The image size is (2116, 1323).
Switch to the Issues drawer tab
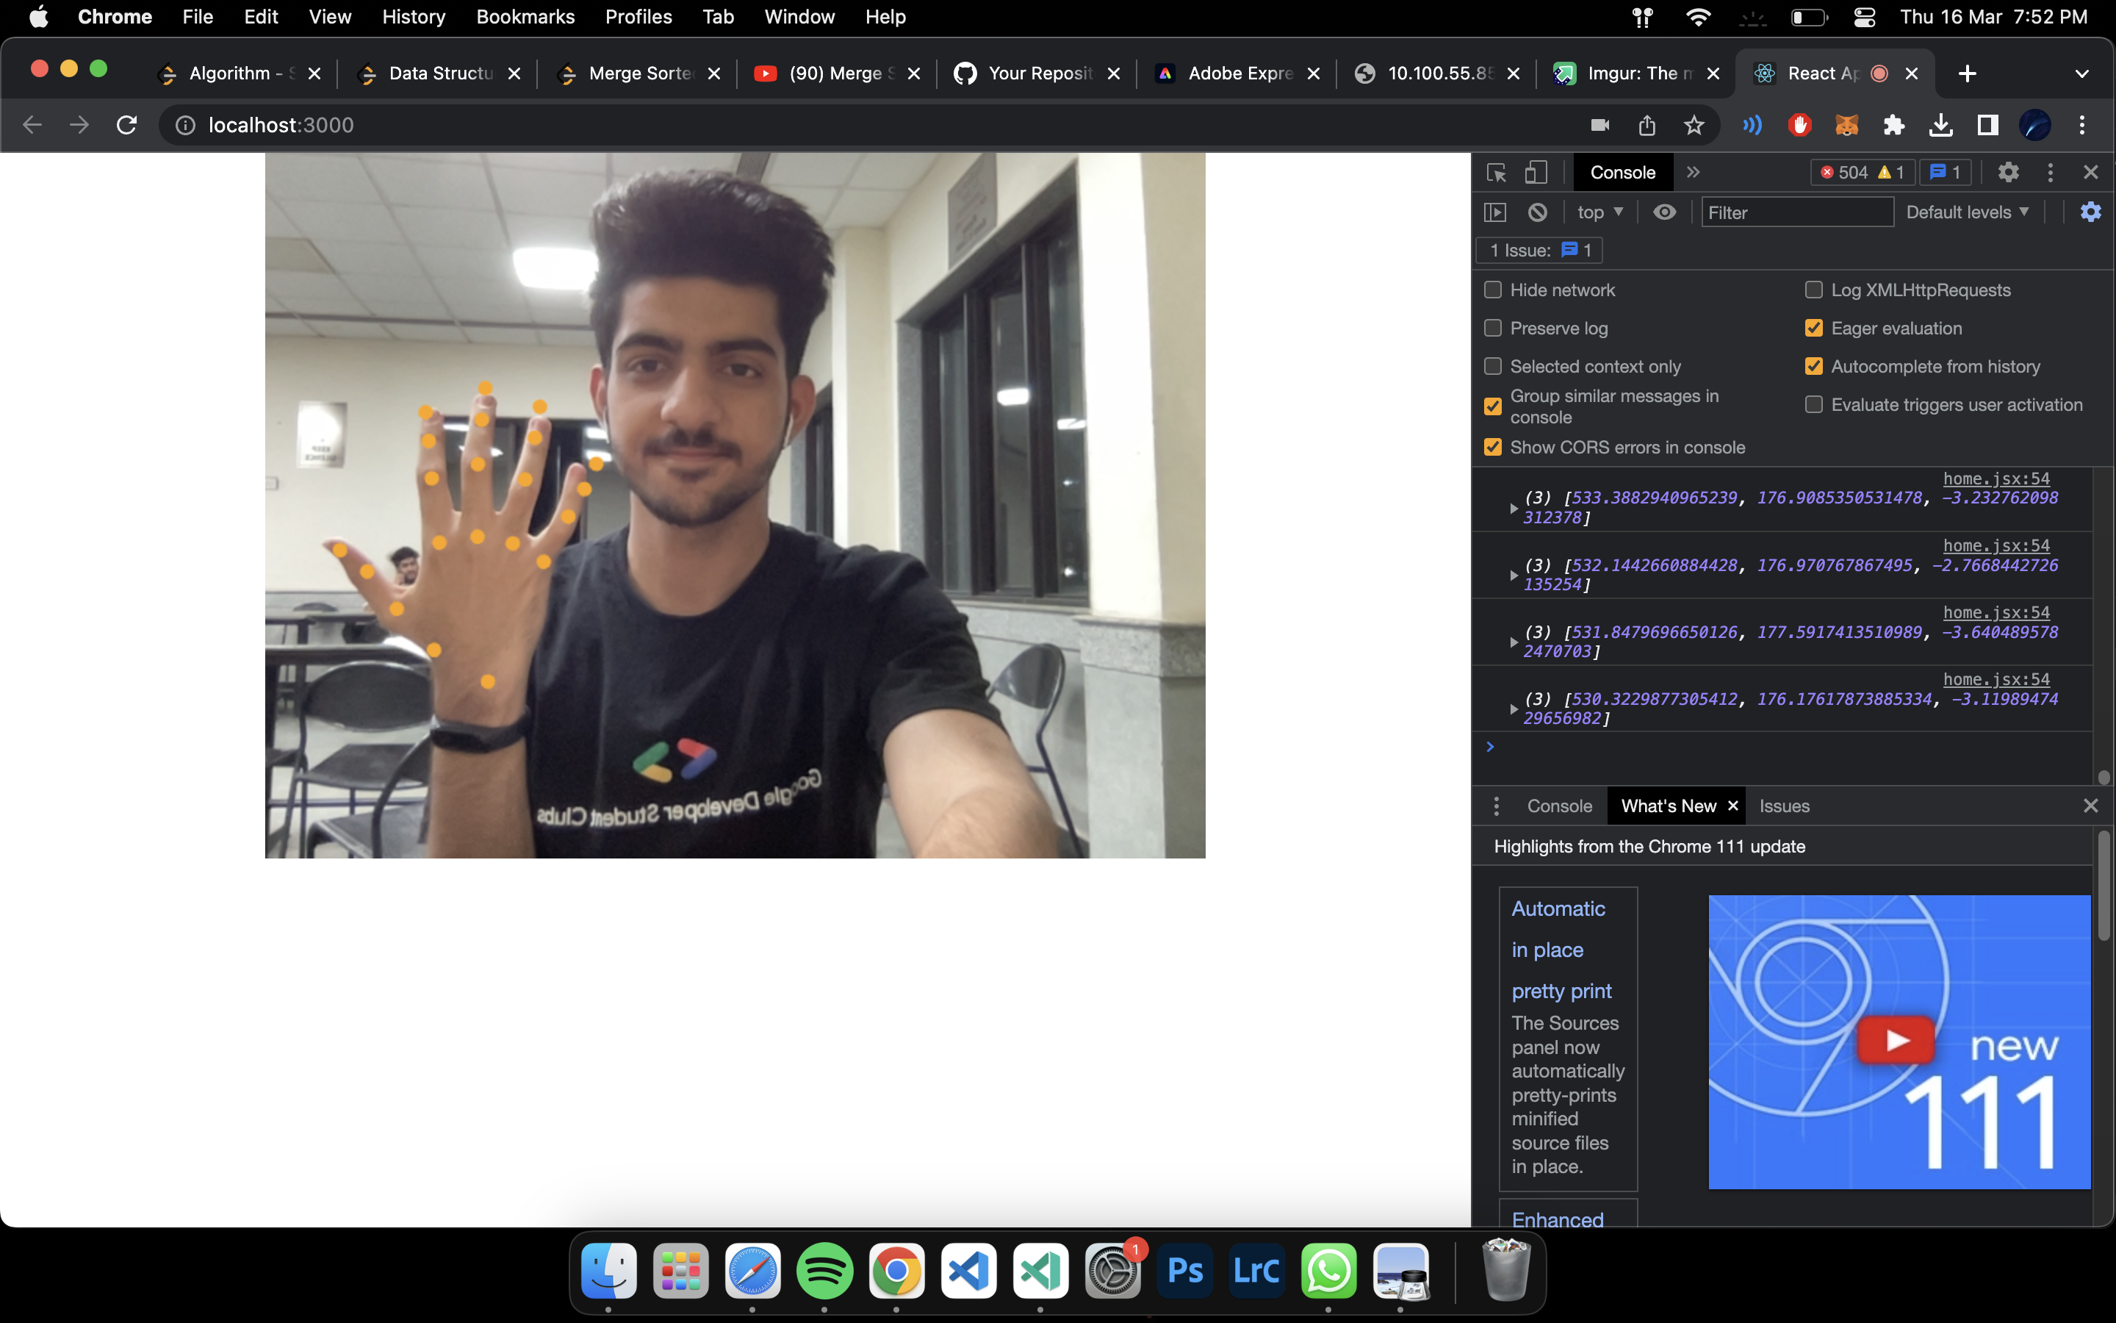tap(1784, 806)
